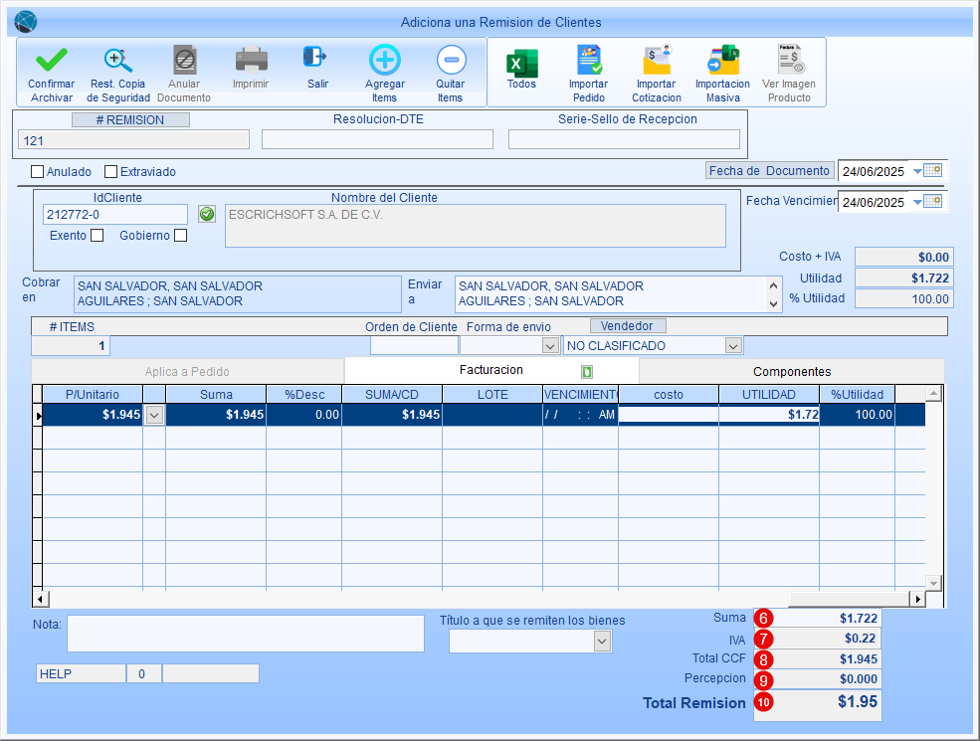This screenshot has height=741, width=980.
Task: Check the Anulado checkbox
Action: [38, 172]
